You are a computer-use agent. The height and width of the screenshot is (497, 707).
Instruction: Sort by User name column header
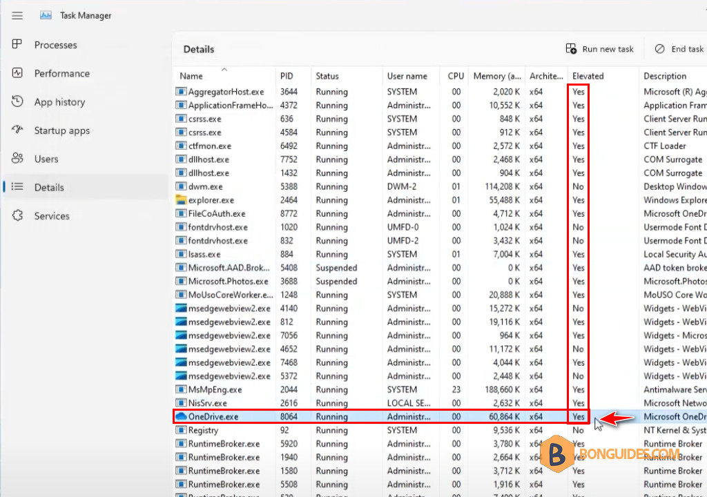[411, 76]
